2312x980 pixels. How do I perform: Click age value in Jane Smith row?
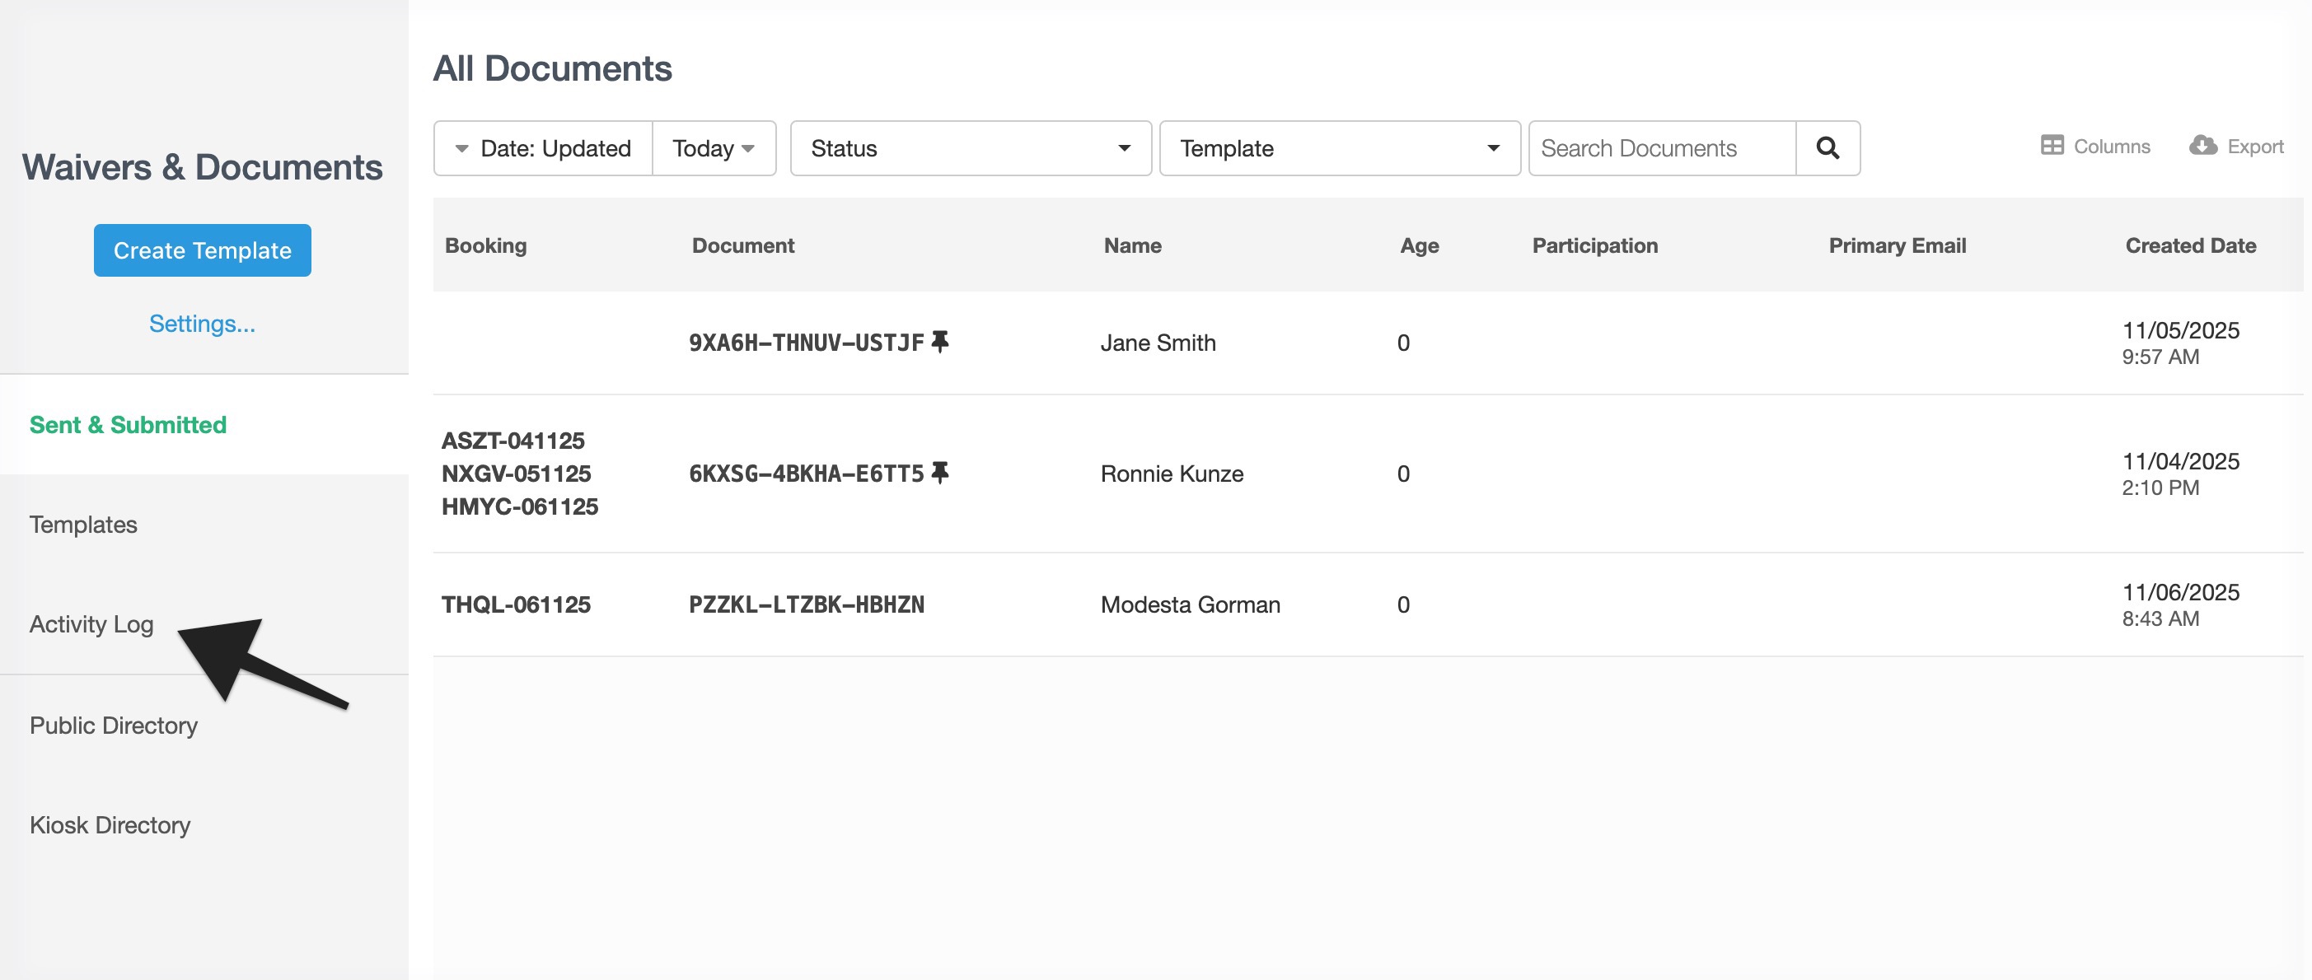(1403, 342)
